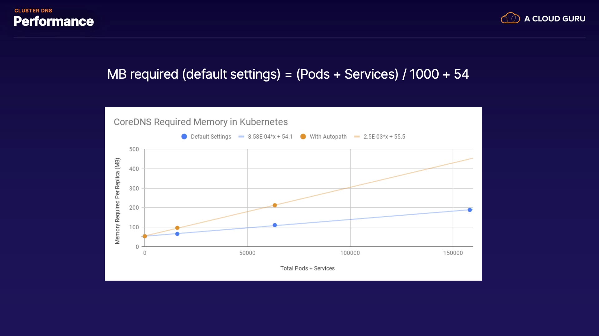The width and height of the screenshot is (599, 336).
Task: Click the Performance slide heading
Action: point(54,21)
